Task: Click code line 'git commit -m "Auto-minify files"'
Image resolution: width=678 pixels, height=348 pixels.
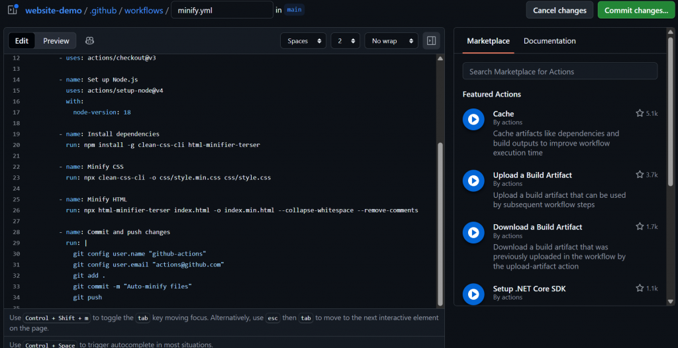Action: coord(132,286)
